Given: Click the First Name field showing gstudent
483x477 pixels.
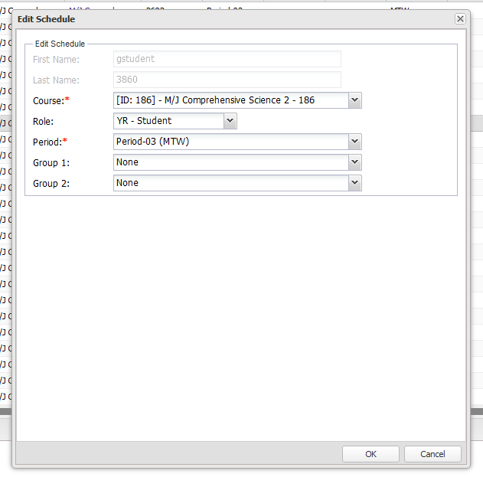Looking at the screenshot, I should coord(227,59).
